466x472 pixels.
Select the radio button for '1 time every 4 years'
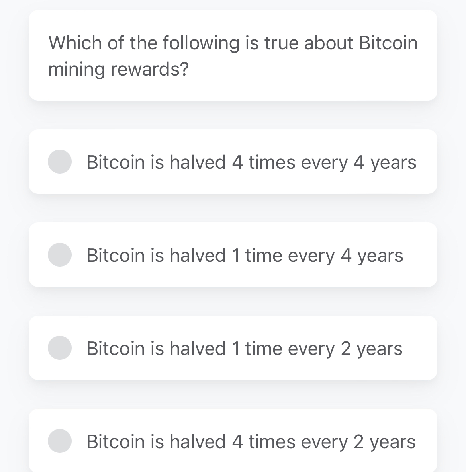pyautogui.click(x=60, y=254)
